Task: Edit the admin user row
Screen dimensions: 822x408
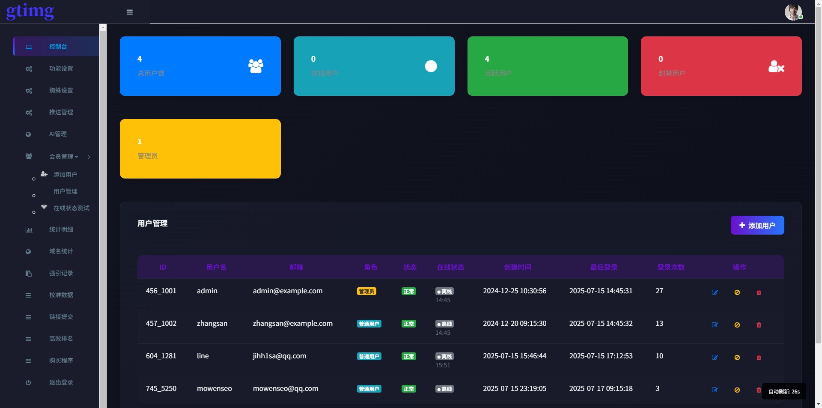Action: (x=715, y=292)
